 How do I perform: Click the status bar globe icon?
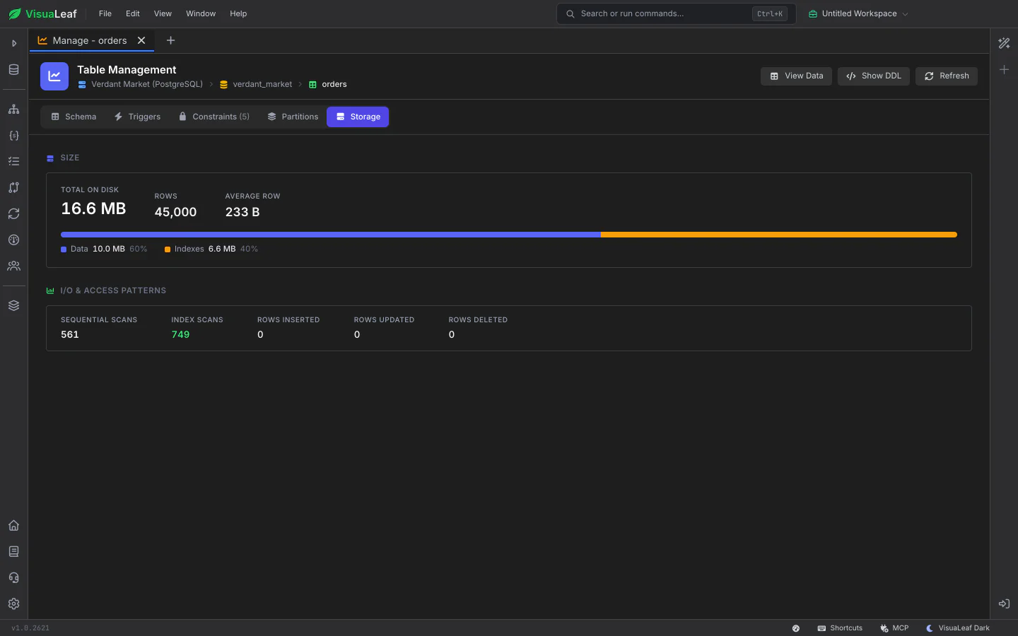coord(796,628)
